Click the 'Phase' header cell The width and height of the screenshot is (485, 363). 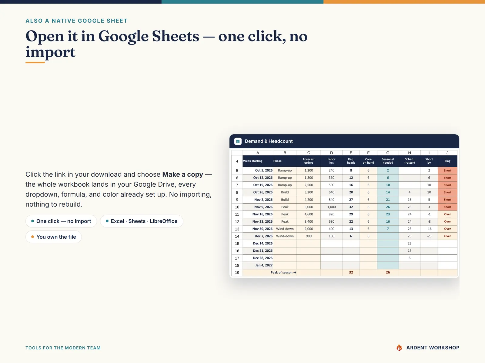pos(285,161)
